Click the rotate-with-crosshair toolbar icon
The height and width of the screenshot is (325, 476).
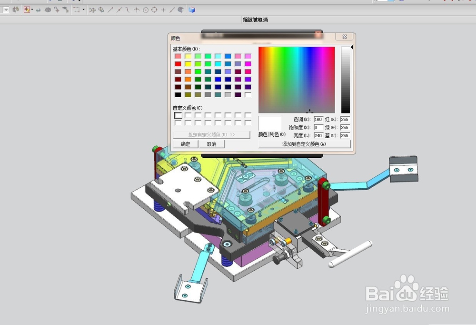coord(57,10)
